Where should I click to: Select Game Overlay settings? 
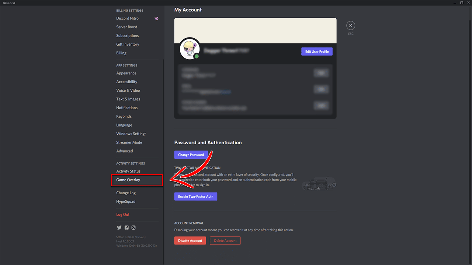pyautogui.click(x=137, y=180)
